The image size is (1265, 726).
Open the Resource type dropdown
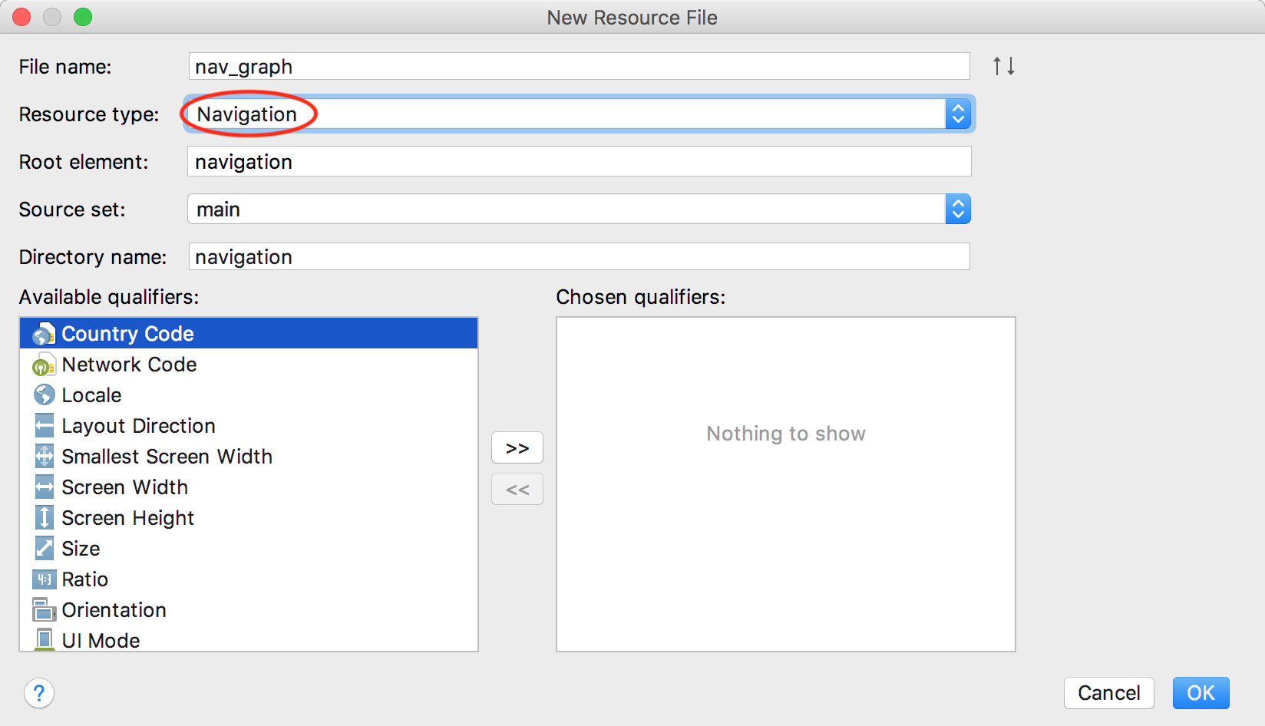tap(957, 114)
